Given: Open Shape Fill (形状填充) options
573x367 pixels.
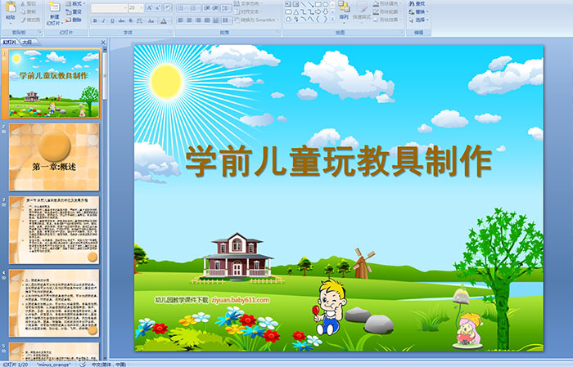Looking at the screenshot, I should [x=388, y=3].
